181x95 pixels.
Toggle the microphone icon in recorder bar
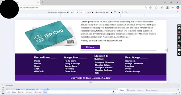click(x=179, y=37)
